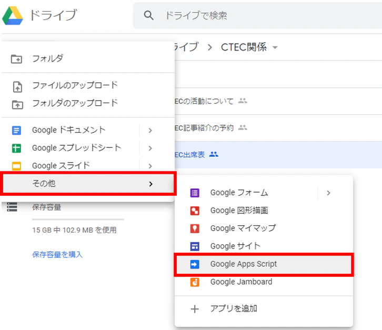Click the Google Drive logo icon
The height and width of the screenshot is (330, 382).
tap(13, 16)
